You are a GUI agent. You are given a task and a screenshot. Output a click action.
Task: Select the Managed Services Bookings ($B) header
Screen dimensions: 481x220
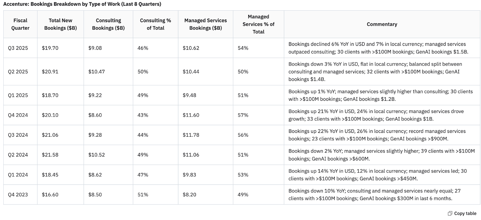pos(205,24)
